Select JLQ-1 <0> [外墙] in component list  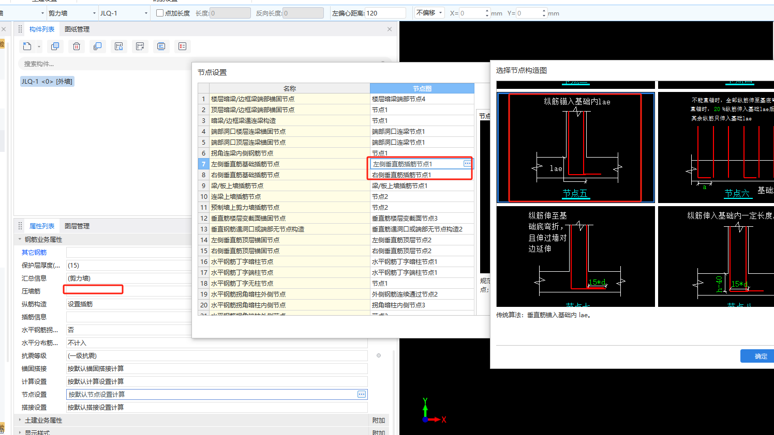[47, 81]
